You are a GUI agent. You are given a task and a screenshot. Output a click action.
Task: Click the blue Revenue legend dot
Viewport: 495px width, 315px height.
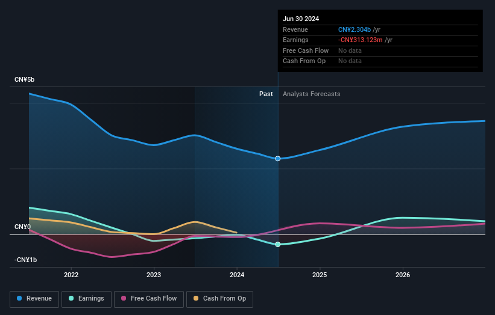point(19,298)
